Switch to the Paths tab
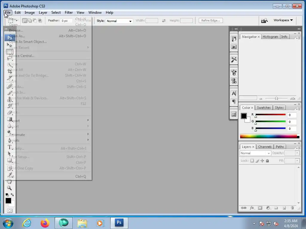Image resolution: width=306 pixels, height=229 pixels. click(280, 147)
